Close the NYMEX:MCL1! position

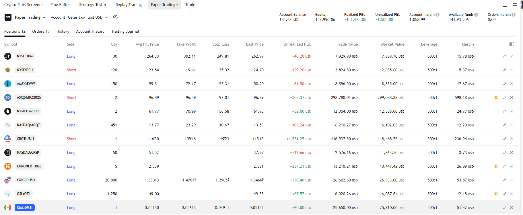[x=512, y=111]
